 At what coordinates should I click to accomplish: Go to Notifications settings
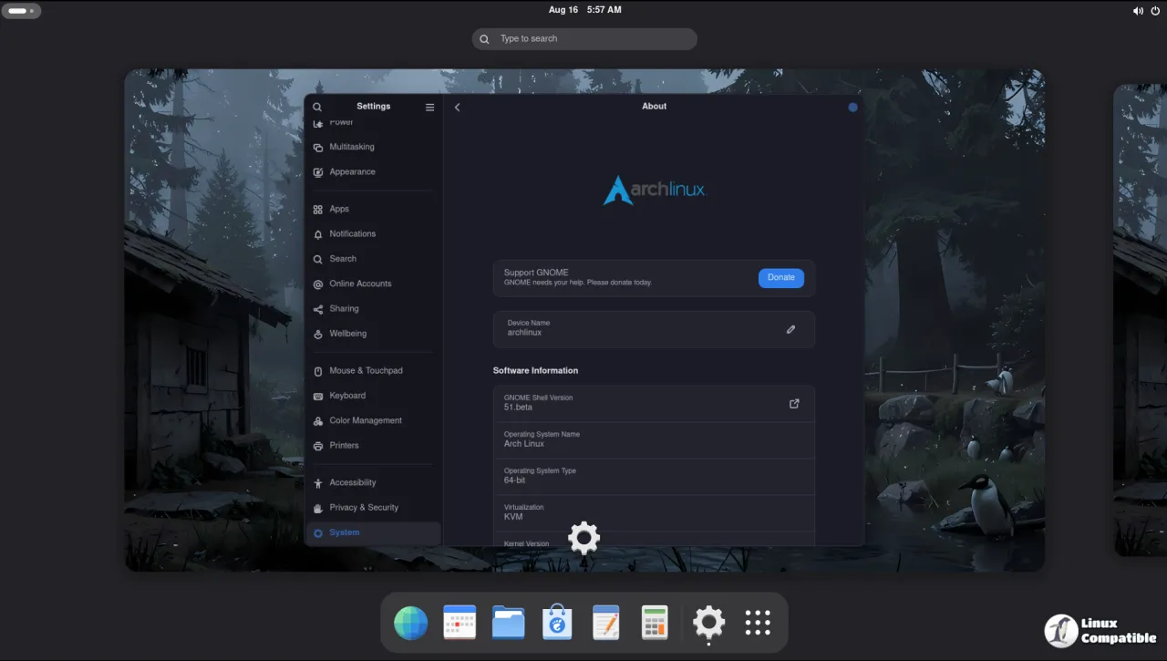click(x=372, y=234)
